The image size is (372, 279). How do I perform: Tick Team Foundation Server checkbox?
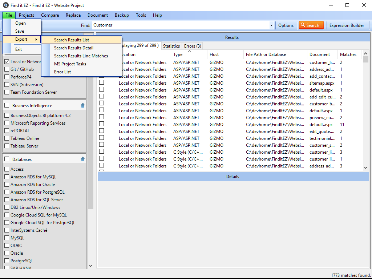[x=7, y=92]
